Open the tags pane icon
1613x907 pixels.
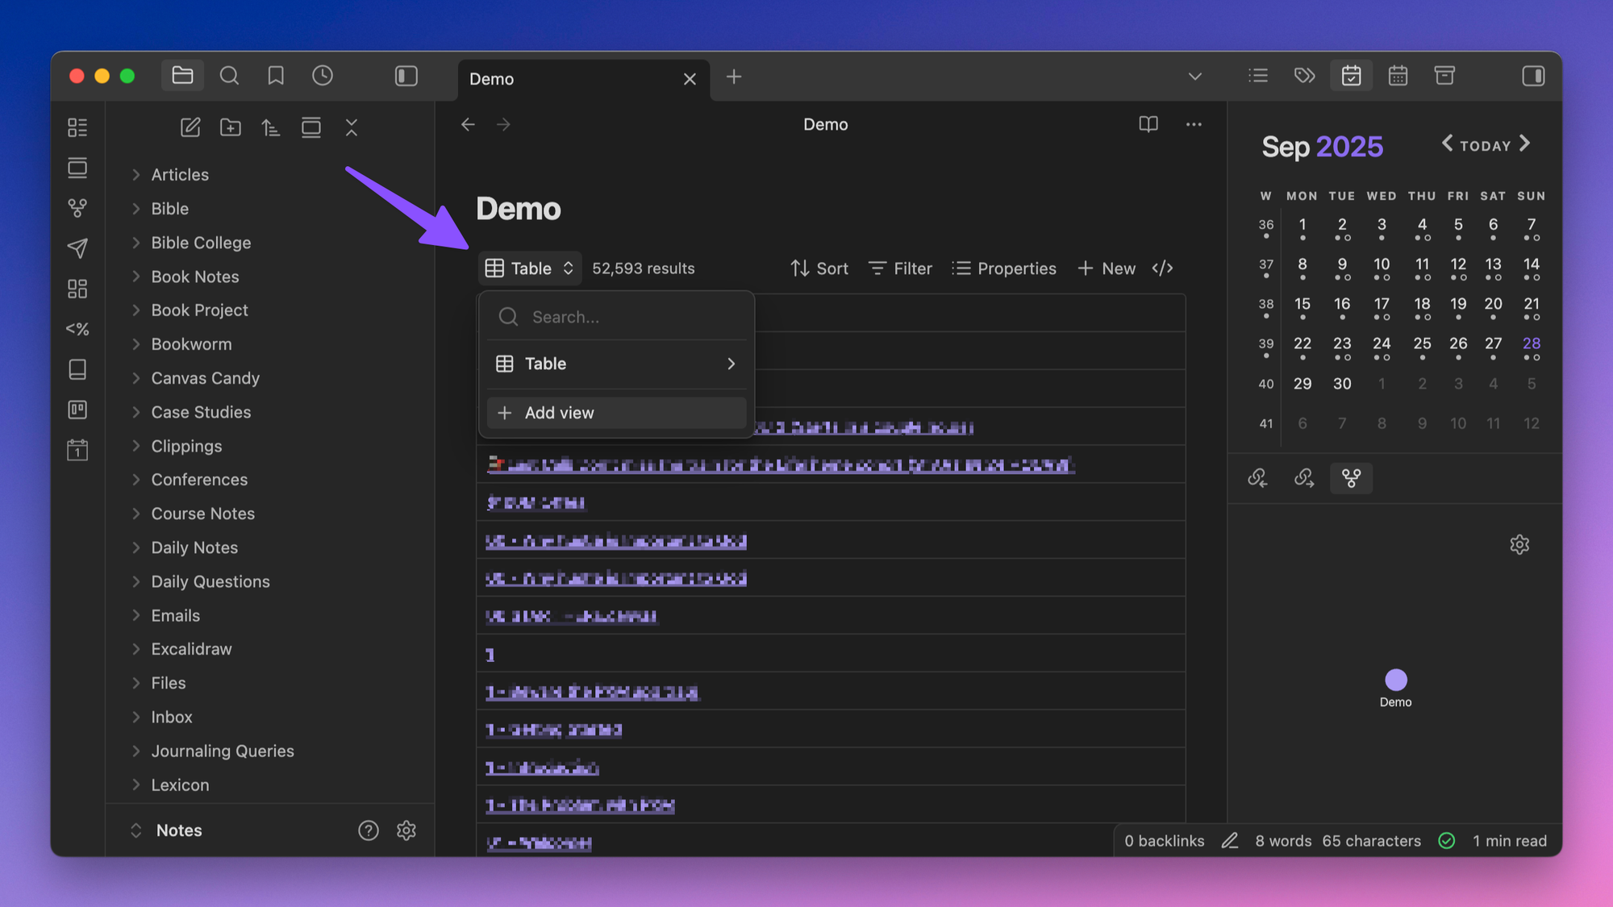[x=1305, y=76]
